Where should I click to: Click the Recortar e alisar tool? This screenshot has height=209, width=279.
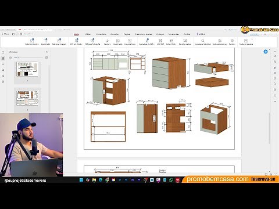coord(185,42)
